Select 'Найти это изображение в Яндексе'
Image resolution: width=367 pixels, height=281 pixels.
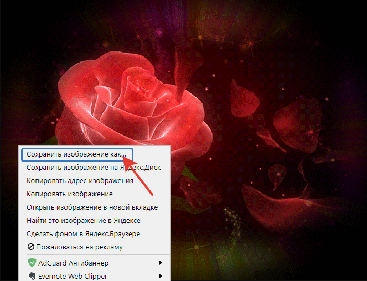(95, 221)
